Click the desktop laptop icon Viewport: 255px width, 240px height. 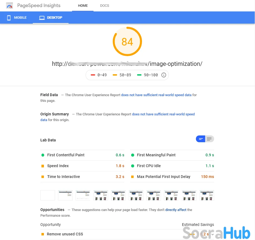tap(42, 18)
